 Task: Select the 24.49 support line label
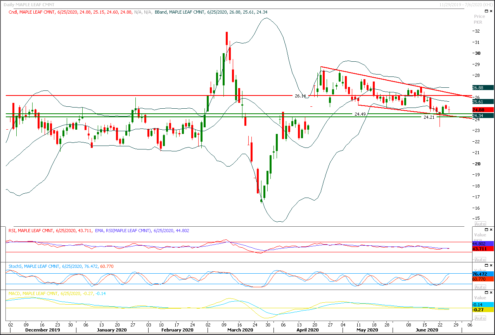[360, 114]
